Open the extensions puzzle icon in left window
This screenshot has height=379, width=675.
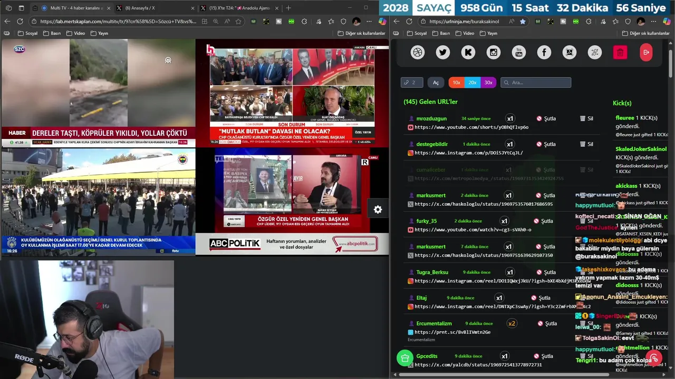[304, 21]
